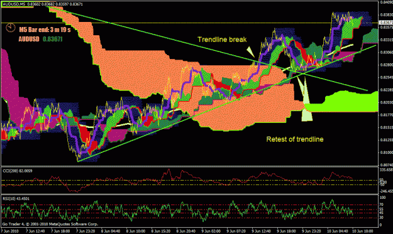The height and width of the screenshot is (234, 393).
Task: Click the '8 Jun 04:40' time axis label
Action: point(111,231)
